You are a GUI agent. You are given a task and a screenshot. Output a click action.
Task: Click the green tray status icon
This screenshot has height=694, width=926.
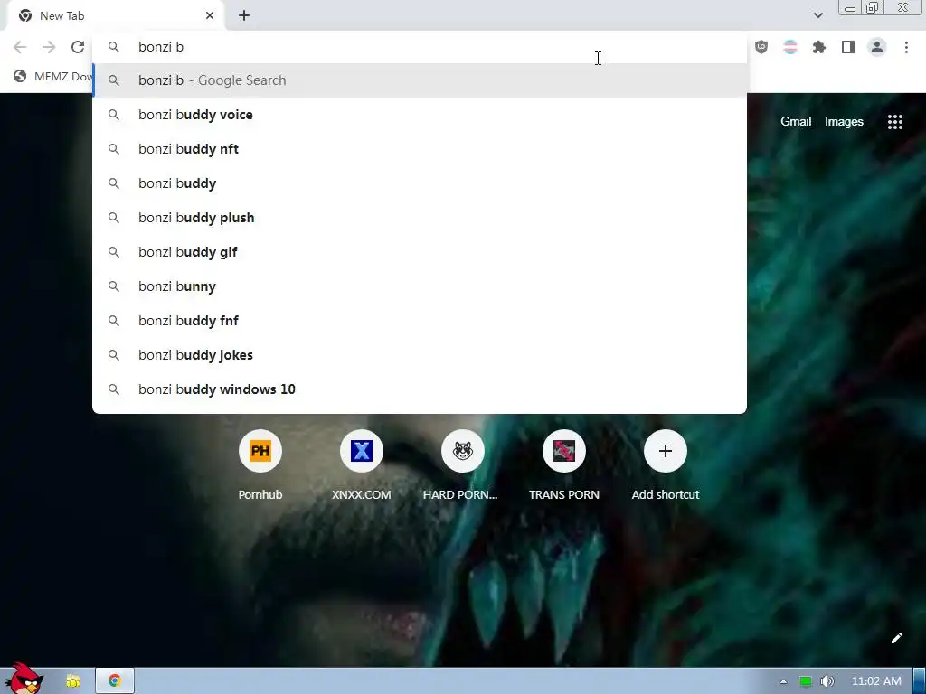(x=805, y=681)
